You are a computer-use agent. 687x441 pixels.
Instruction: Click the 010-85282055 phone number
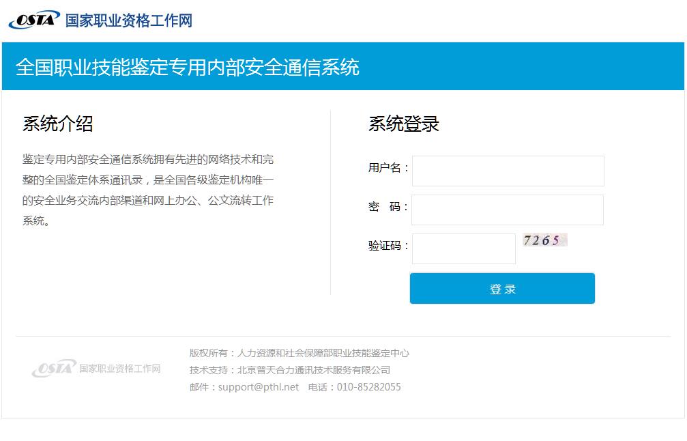point(368,387)
